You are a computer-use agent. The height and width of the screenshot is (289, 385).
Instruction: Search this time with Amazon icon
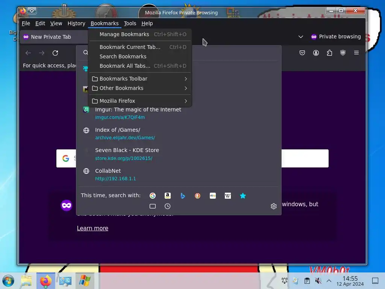pos(167,196)
